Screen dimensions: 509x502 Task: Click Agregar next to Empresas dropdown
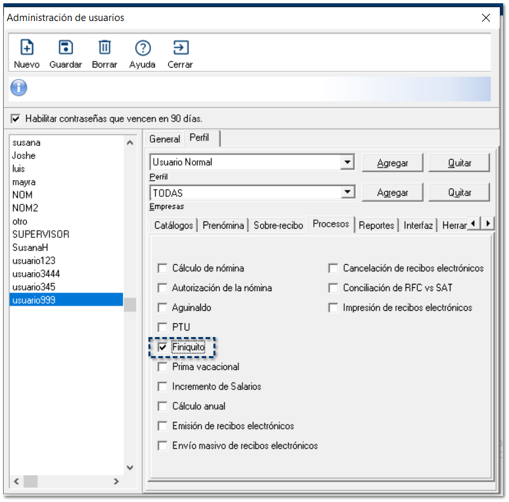[x=393, y=193]
